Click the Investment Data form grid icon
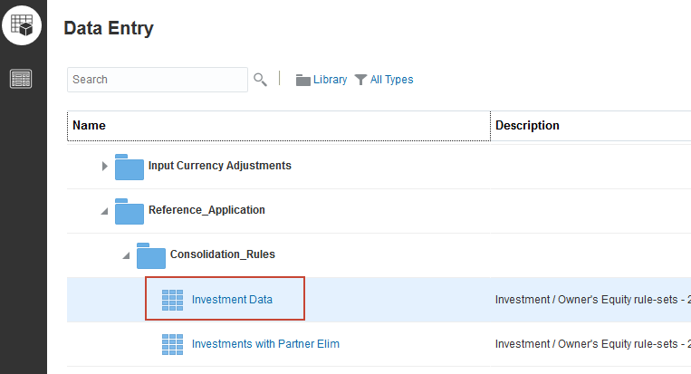691x374 pixels. [172, 300]
